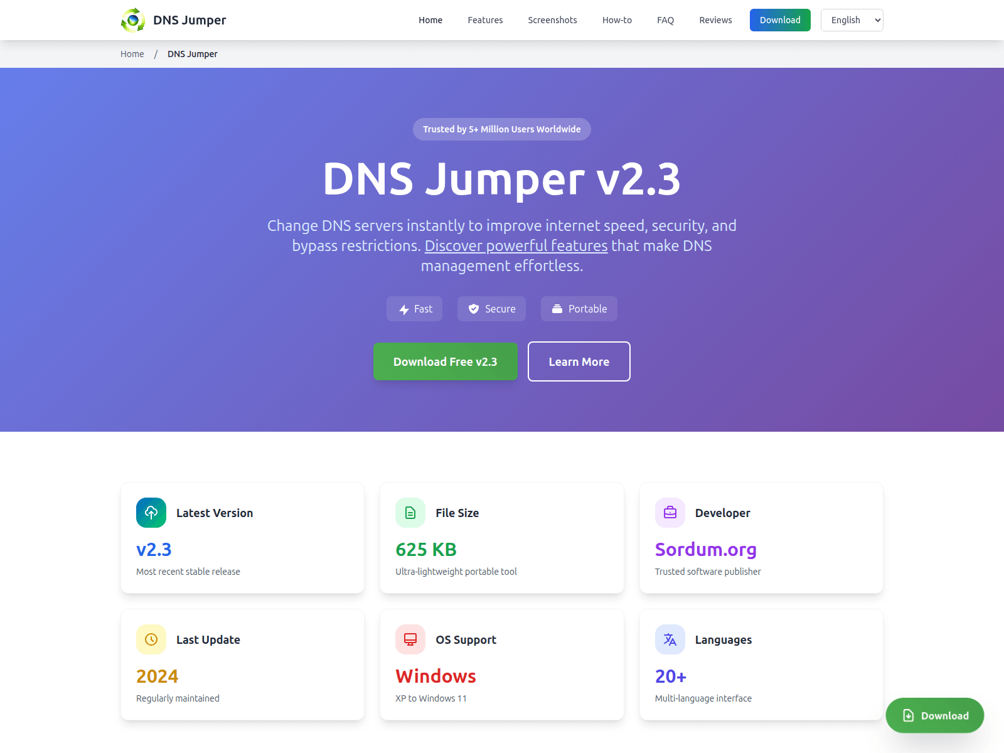Click the Languages translate icon
The height and width of the screenshot is (753, 1004).
point(670,639)
